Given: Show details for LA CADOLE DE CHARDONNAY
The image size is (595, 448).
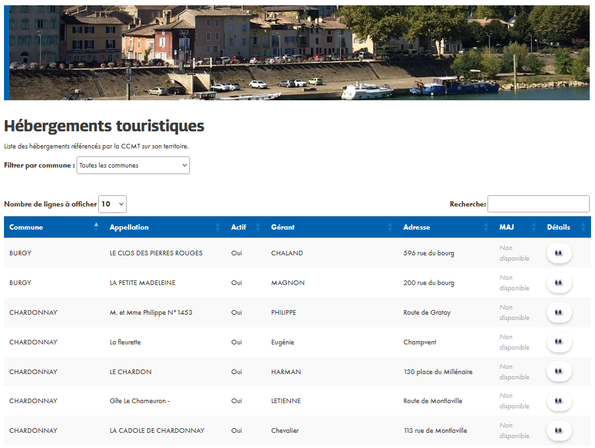Looking at the screenshot, I should pos(559,431).
